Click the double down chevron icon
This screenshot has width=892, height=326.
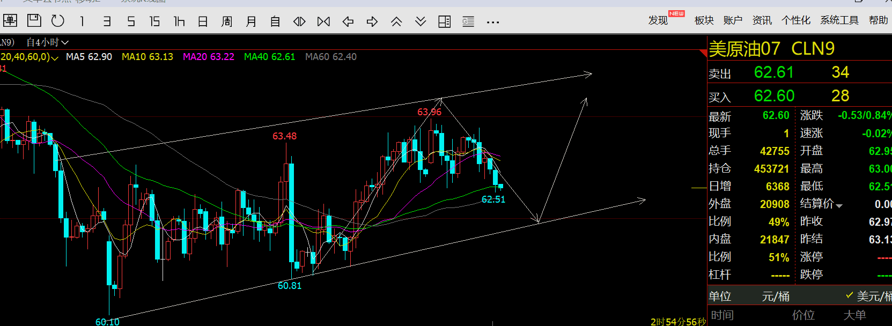pos(421,21)
